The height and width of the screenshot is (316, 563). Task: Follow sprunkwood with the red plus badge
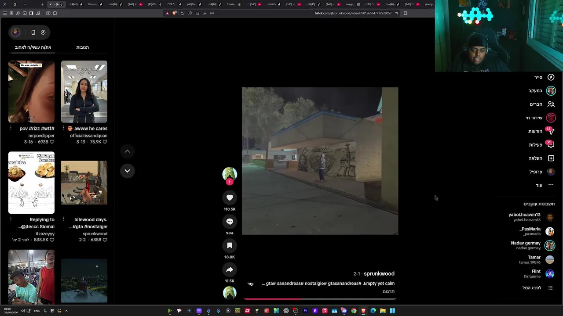coord(230,182)
